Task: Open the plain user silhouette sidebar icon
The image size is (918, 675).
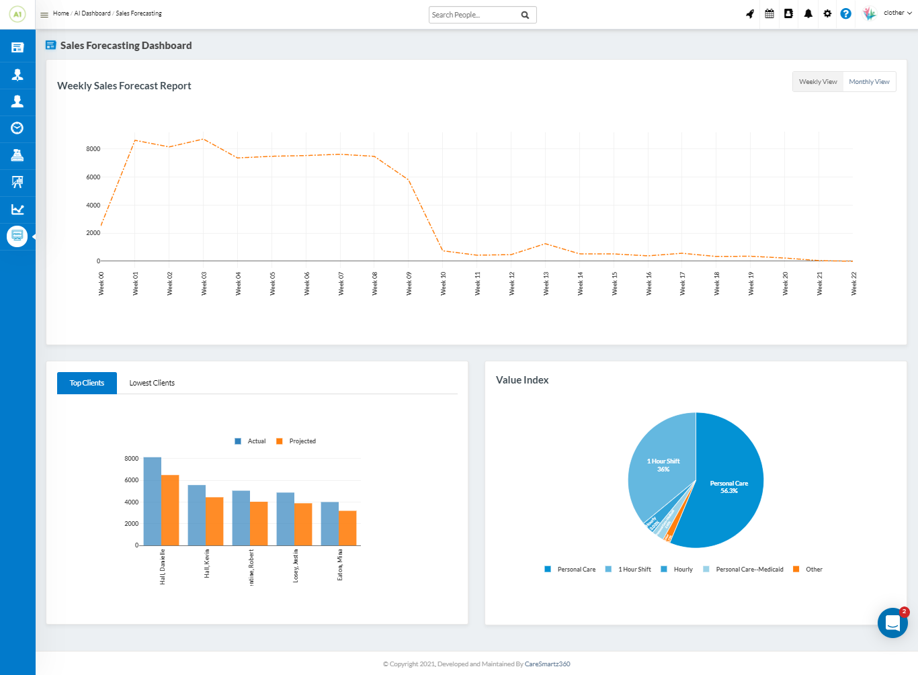Action: click(x=17, y=101)
